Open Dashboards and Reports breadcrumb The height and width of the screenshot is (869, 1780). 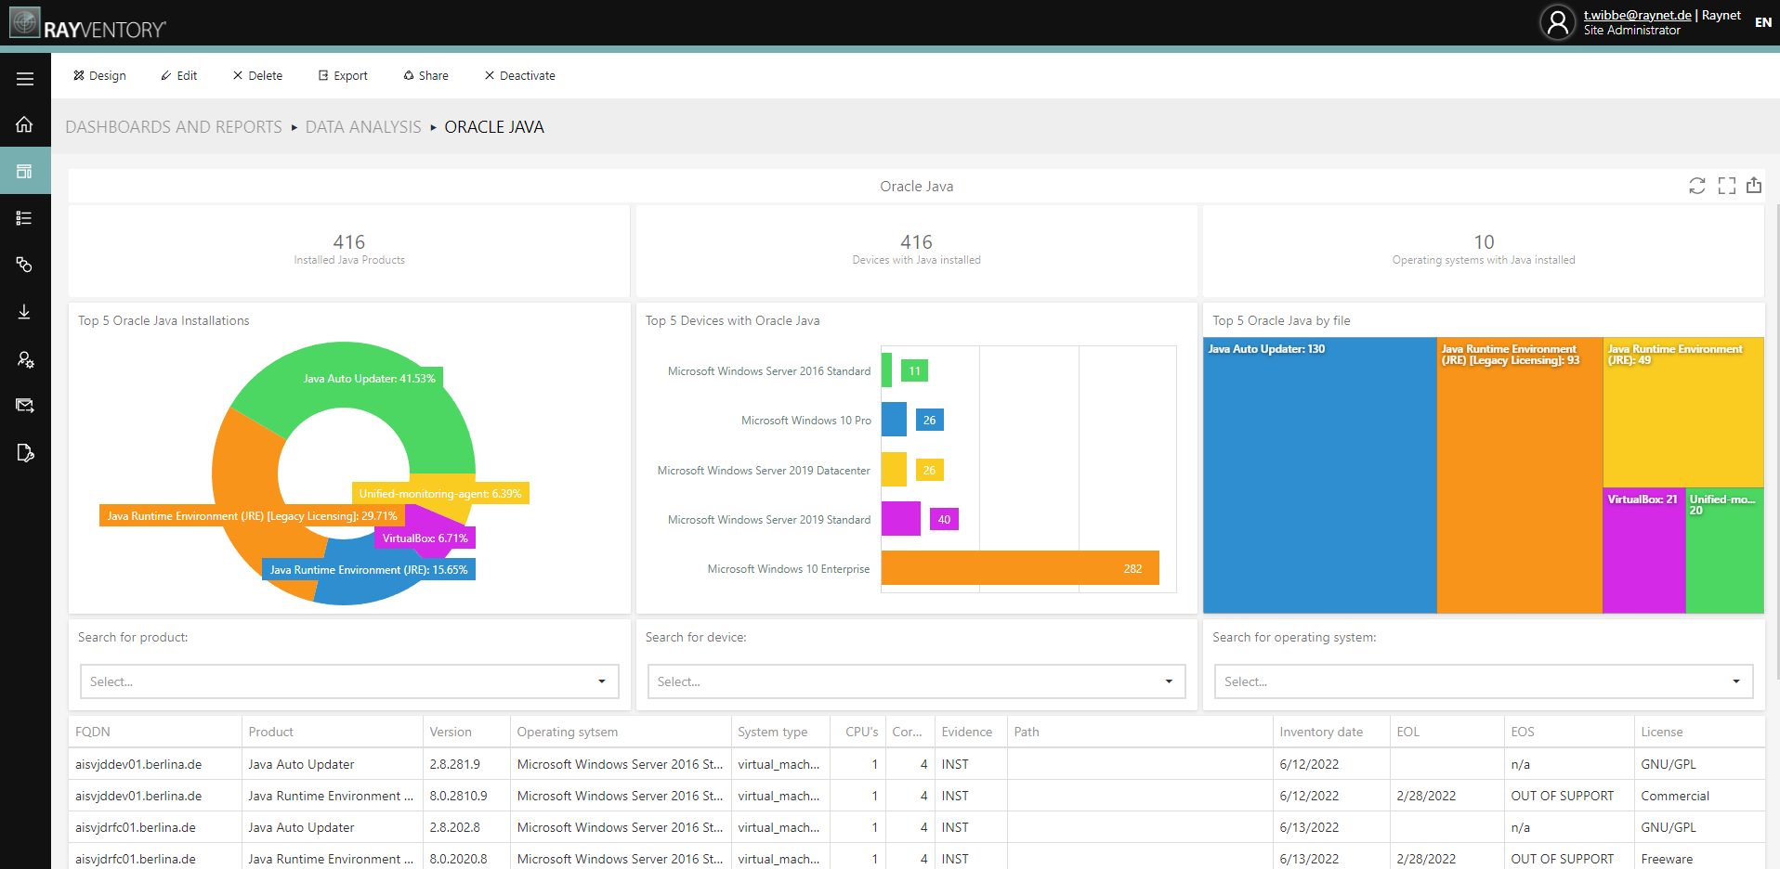174,127
